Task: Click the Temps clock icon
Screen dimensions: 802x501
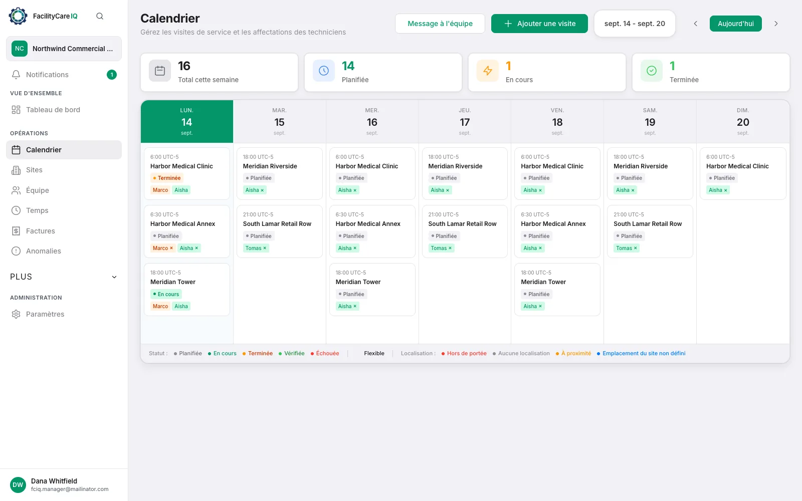Action: [x=16, y=210]
